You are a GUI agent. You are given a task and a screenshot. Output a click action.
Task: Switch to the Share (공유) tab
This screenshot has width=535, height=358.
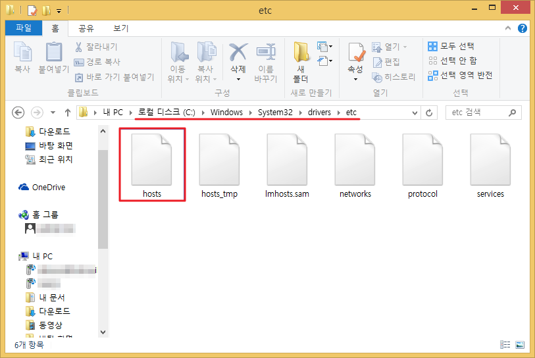click(86, 28)
